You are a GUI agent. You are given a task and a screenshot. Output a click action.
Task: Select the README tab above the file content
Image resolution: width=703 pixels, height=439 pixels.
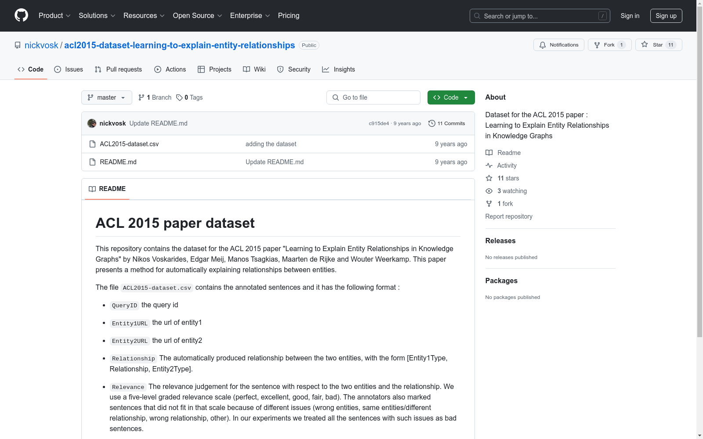click(107, 189)
